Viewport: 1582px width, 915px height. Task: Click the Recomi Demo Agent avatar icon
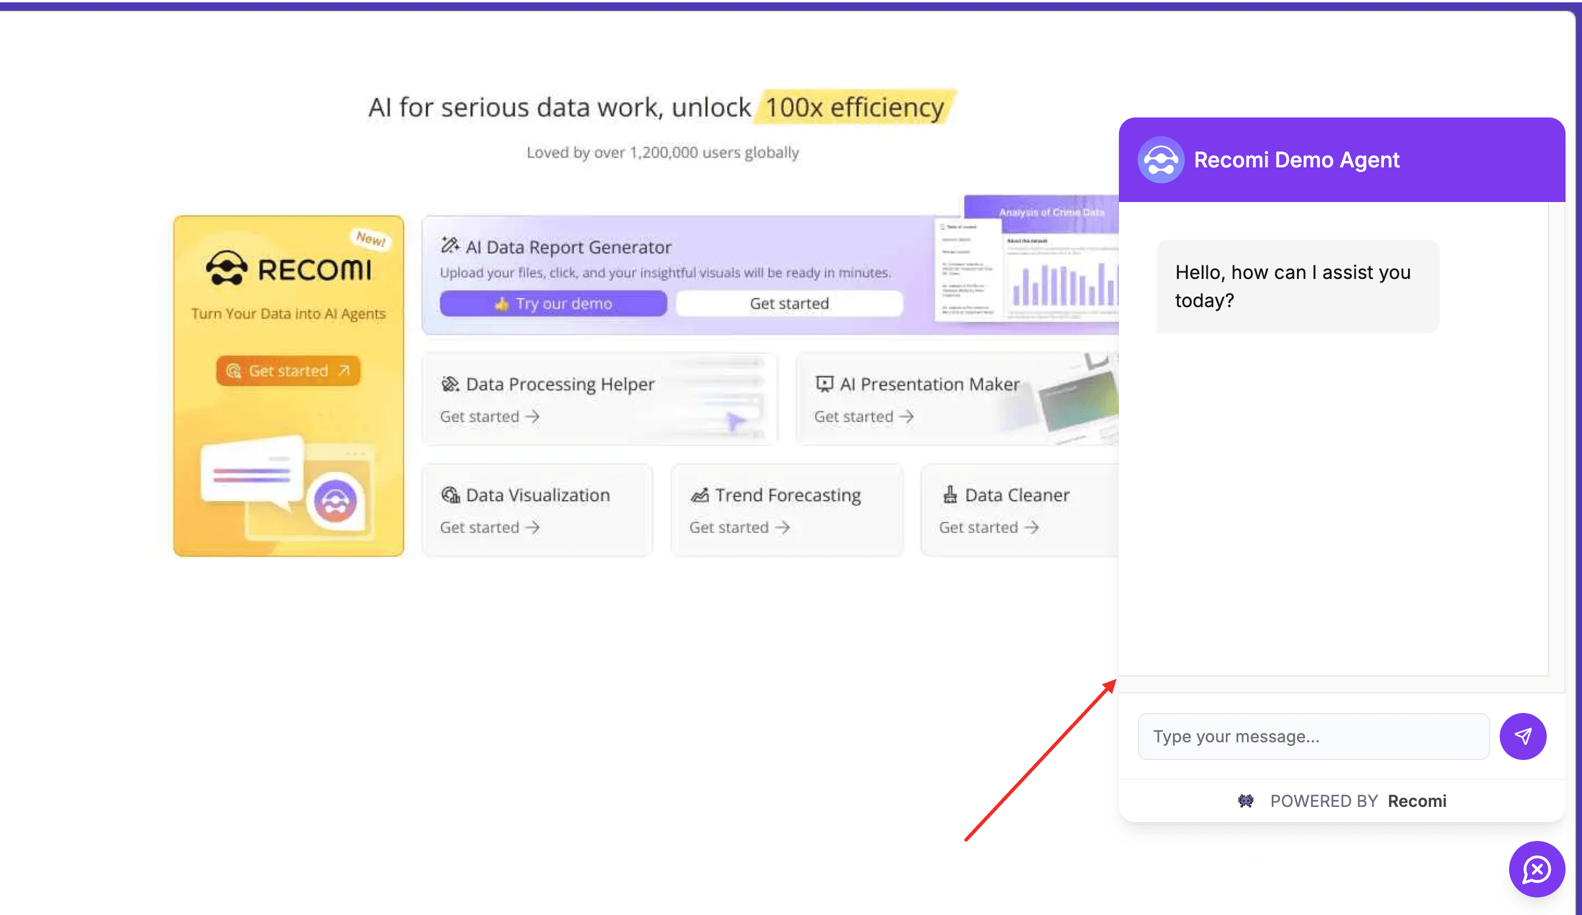click(x=1161, y=160)
